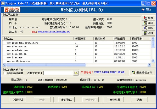
Task: Click 查询结果 button
Action: point(115,100)
